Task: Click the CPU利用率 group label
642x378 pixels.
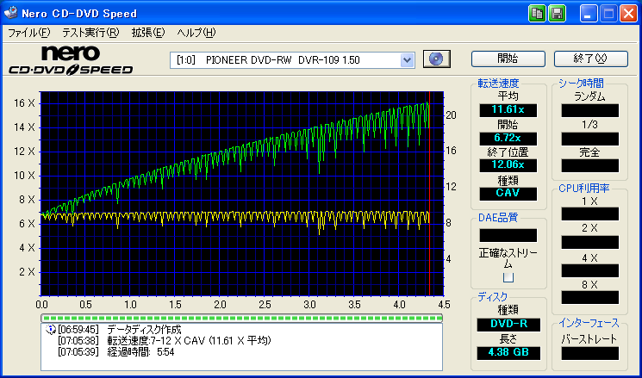Action: point(584,189)
